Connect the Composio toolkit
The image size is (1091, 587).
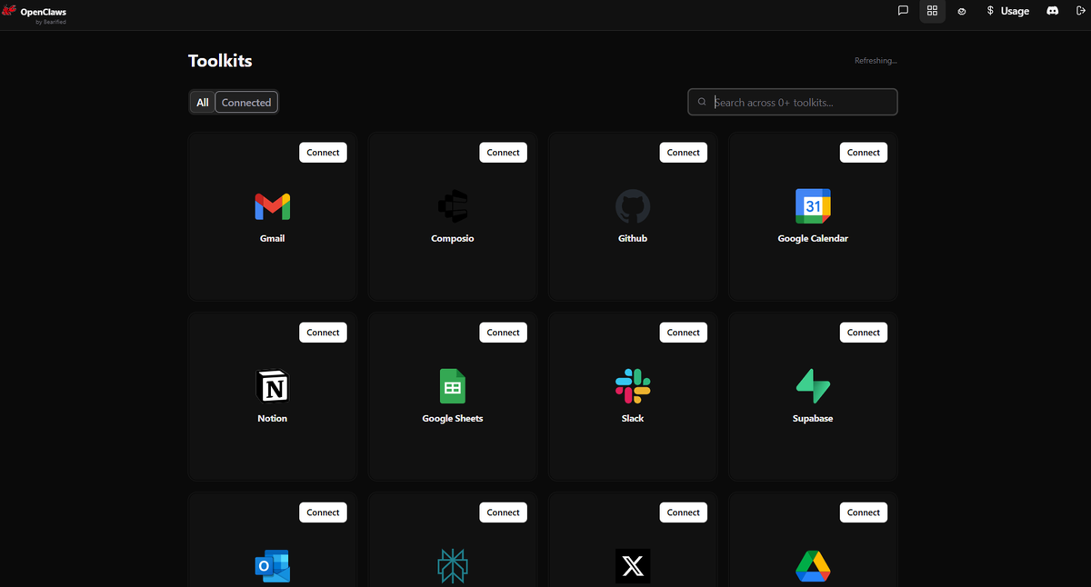tap(503, 153)
